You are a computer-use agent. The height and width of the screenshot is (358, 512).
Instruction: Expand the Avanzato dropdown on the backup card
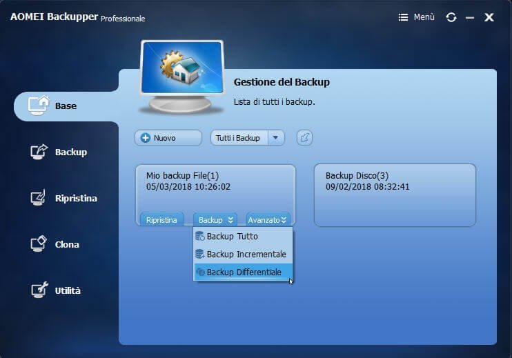[268, 220]
